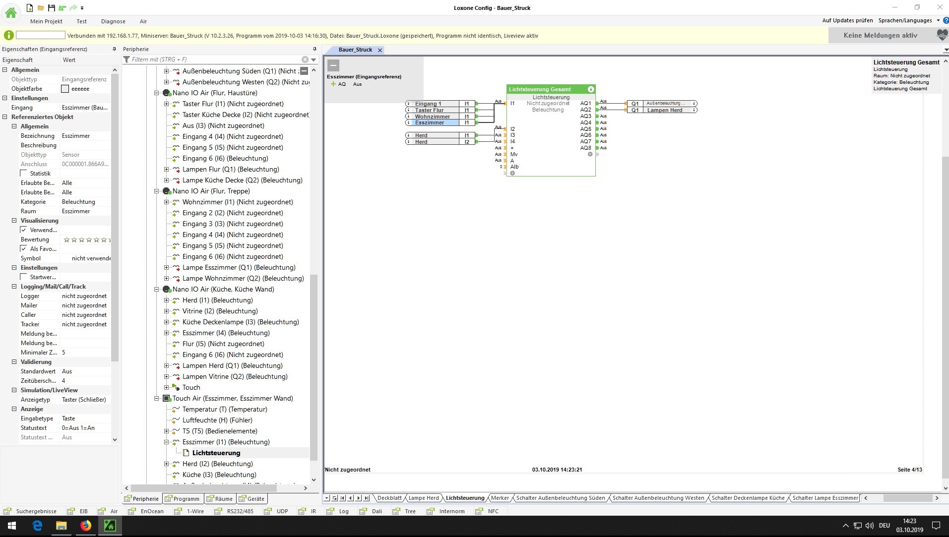Uncheck the Als Favorit checkbox
This screenshot has width=949, height=537.
[x=23, y=249]
